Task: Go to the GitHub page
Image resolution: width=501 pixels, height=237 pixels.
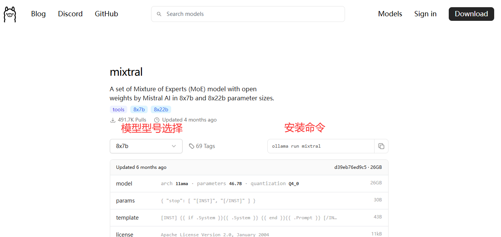Action: [106, 14]
